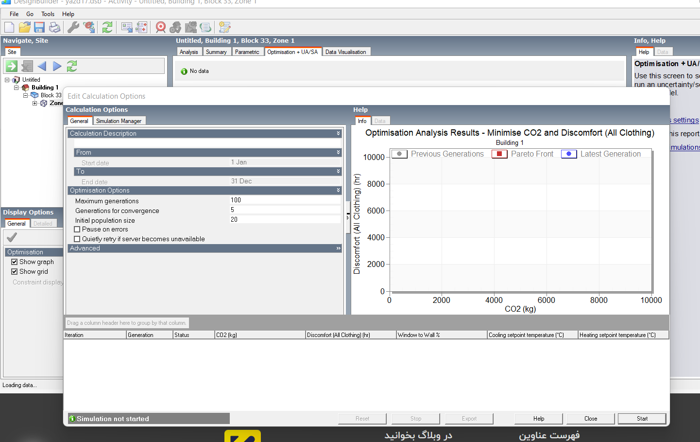Viewport: 700px width, 442px height.
Task: Collapse the Optimisation Options section
Action: (338, 191)
